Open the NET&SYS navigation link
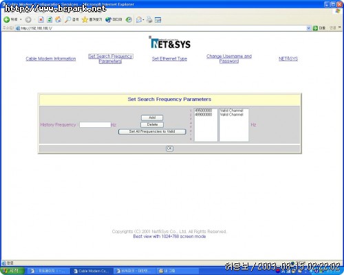Viewport: 344px width, 275px height. point(288,58)
